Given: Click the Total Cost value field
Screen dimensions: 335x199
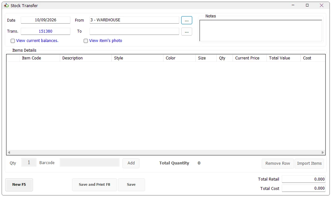Looking at the screenshot, I should point(304,188).
